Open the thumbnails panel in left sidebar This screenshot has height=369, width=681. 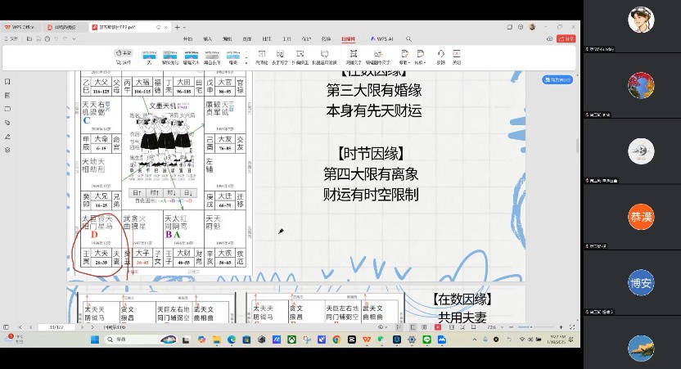7,96
